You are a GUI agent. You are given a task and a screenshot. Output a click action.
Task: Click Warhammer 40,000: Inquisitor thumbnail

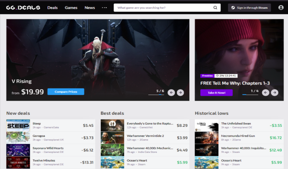[207, 150]
